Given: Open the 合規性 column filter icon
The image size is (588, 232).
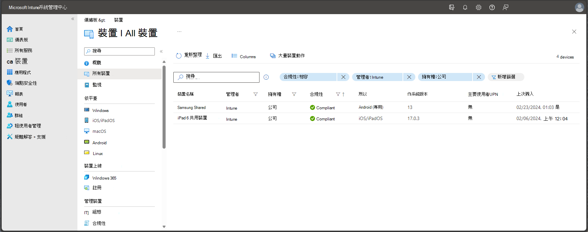Looking at the screenshot, I should tap(338, 94).
